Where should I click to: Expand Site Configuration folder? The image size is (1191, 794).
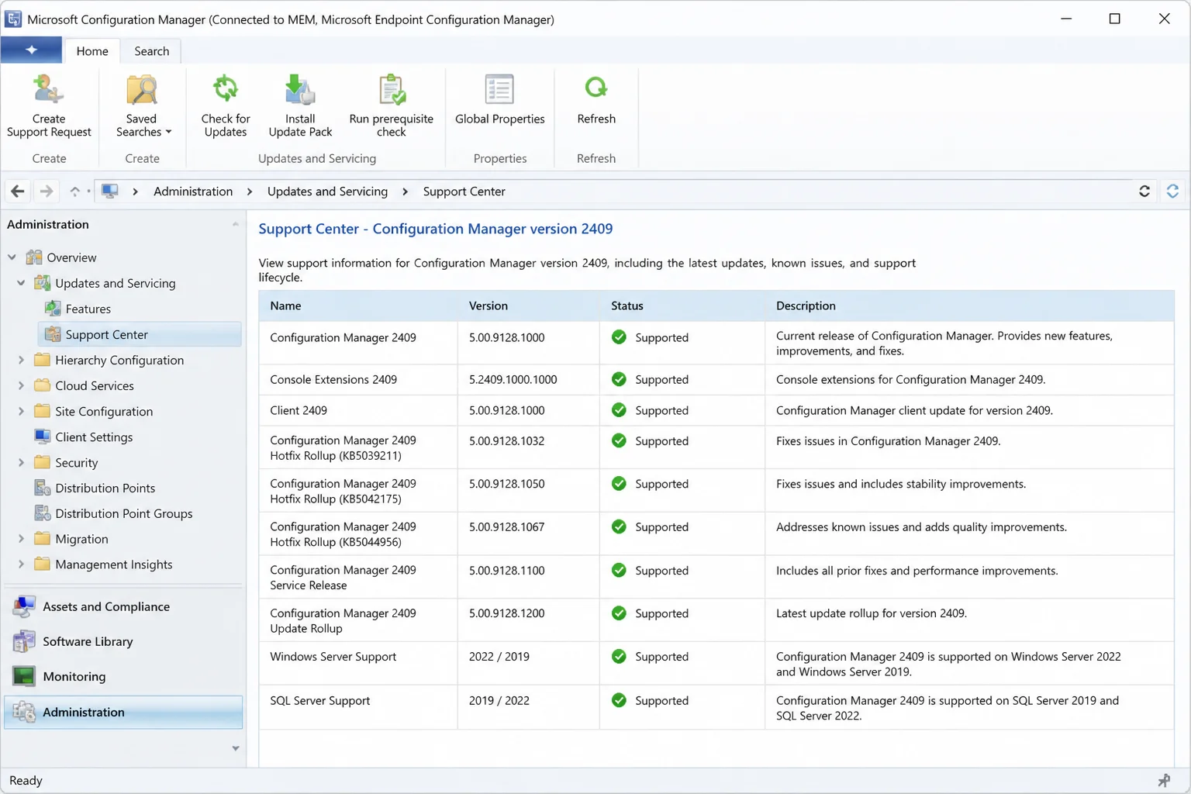[x=21, y=411]
